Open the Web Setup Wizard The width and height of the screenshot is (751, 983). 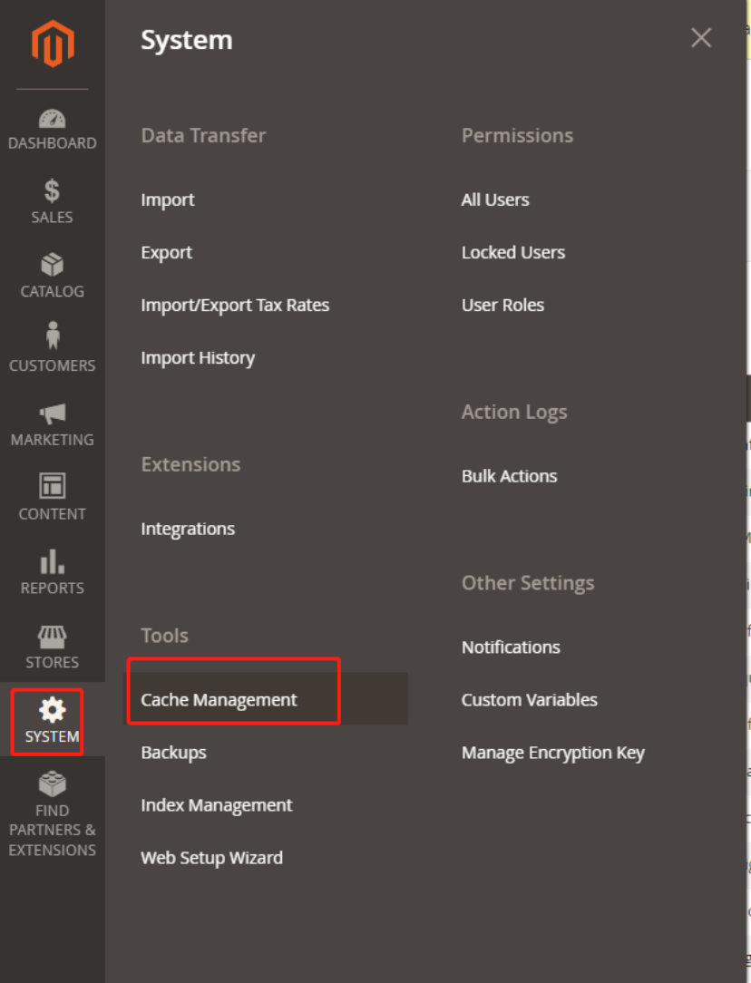click(211, 857)
